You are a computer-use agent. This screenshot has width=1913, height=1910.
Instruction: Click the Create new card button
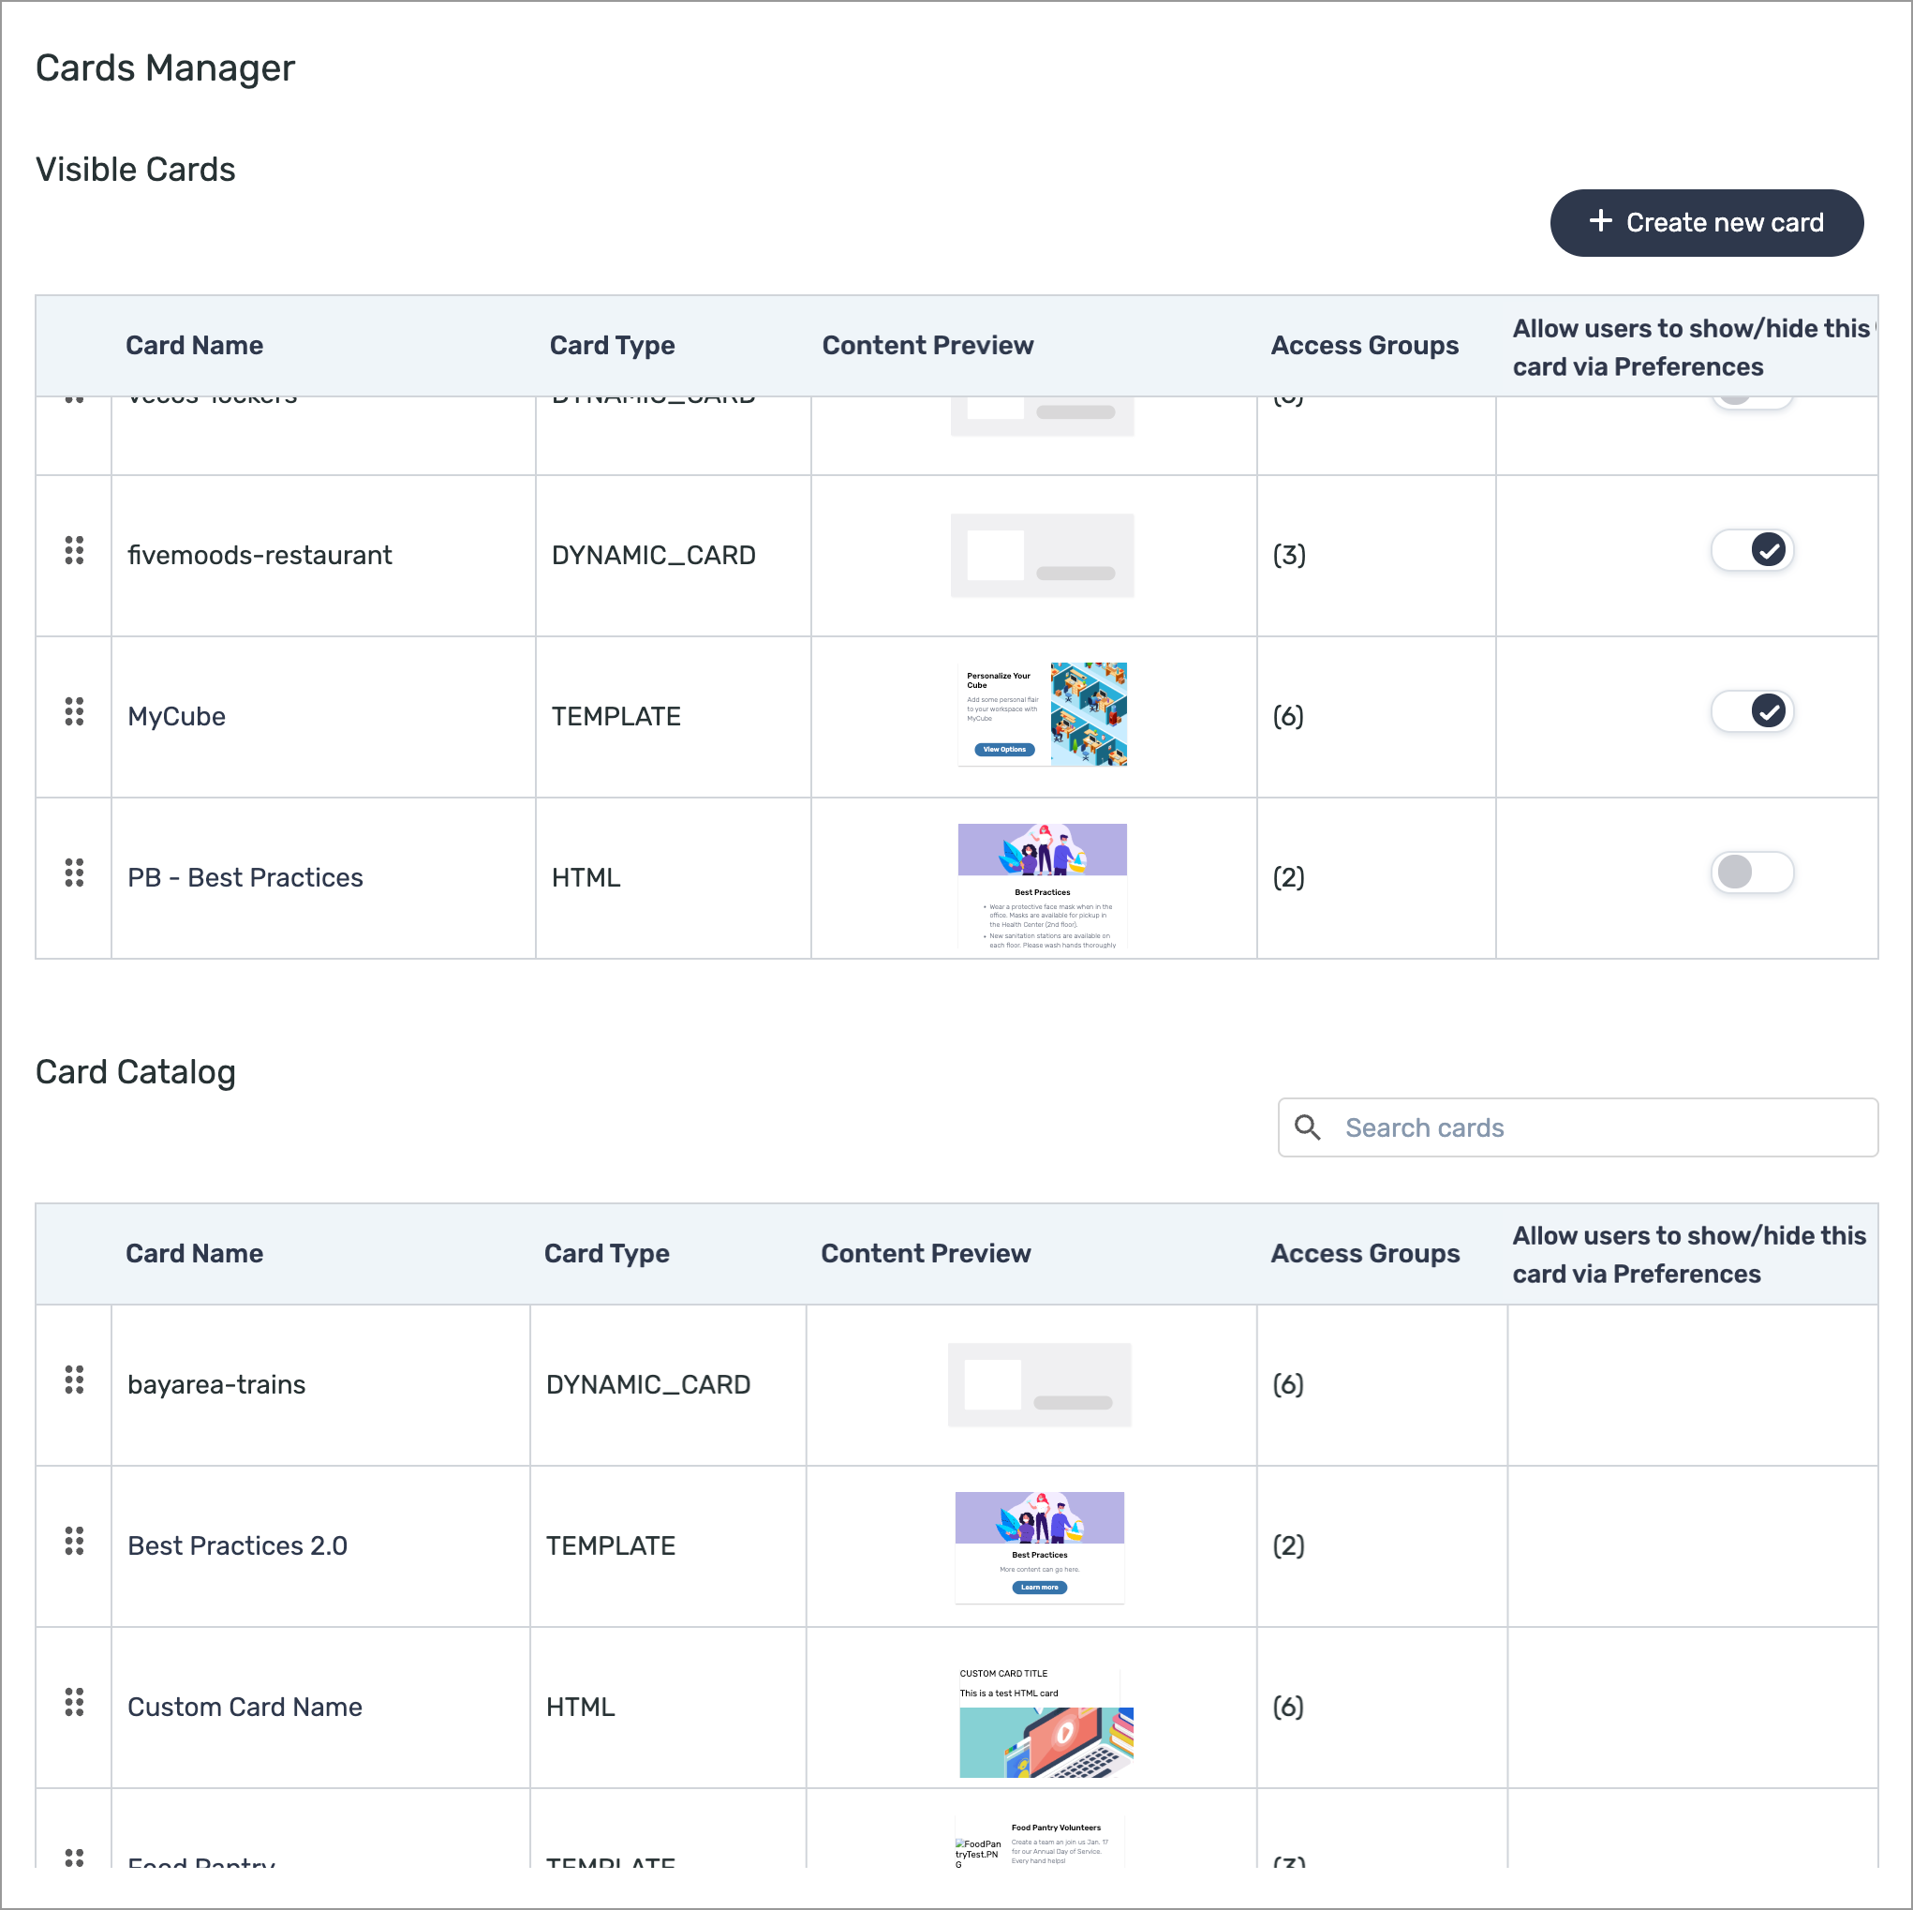pos(1706,223)
